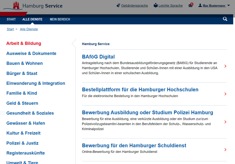The width and height of the screenshot is (235, 164).
Task: Open Polizei & Justiz category
Action: click(23, 143)
